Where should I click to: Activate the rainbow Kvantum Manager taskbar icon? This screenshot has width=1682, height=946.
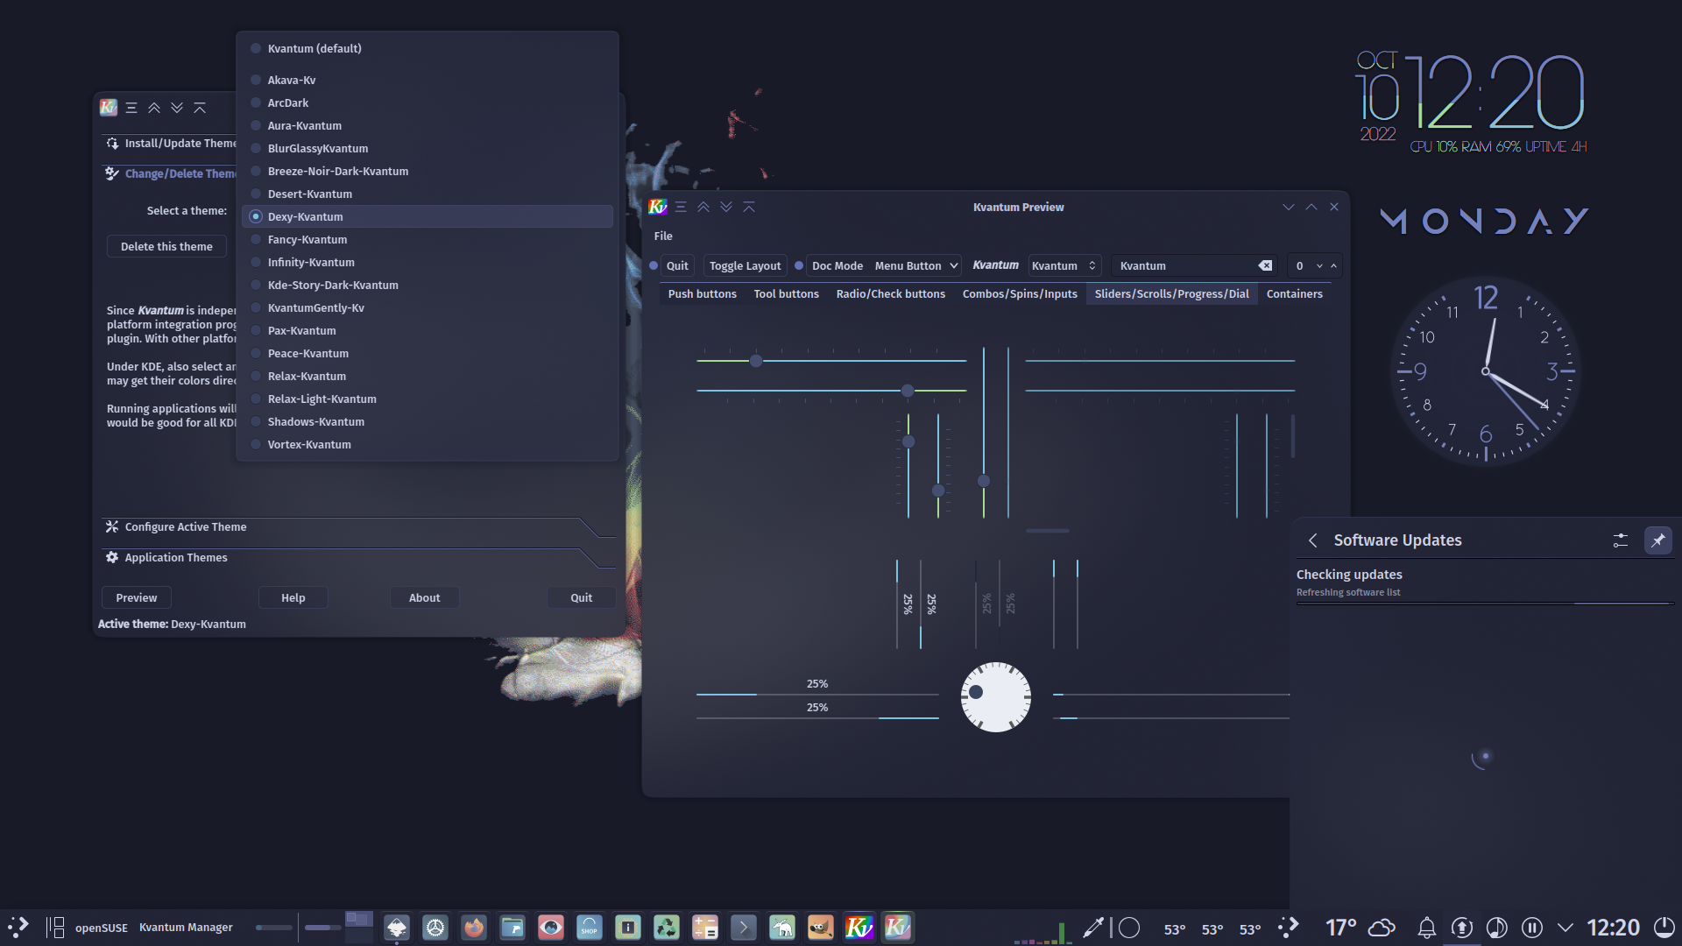coord(859,927)
